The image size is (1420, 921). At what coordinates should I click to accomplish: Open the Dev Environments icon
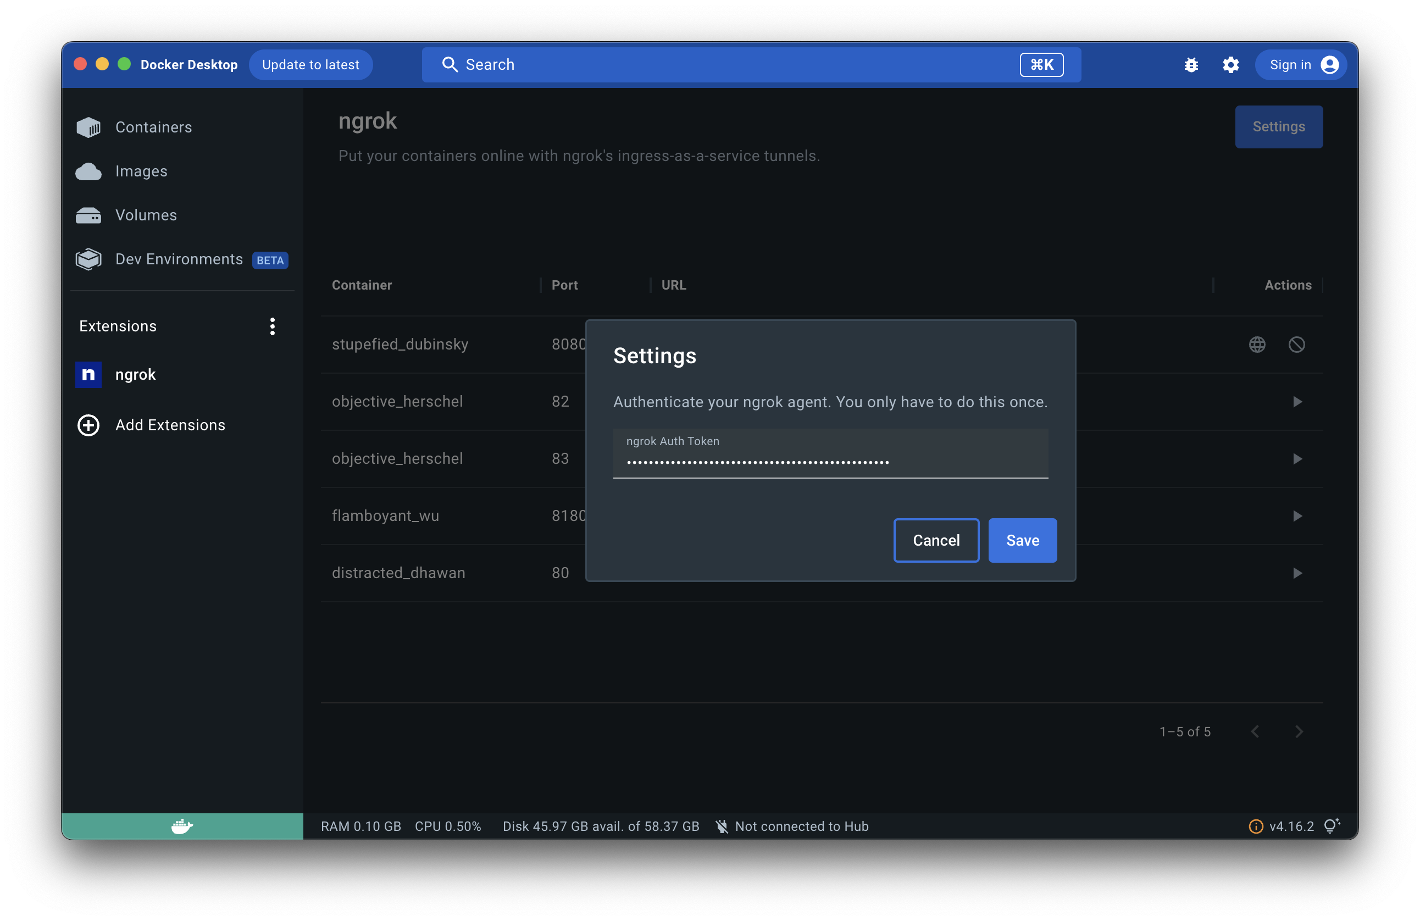88,259
